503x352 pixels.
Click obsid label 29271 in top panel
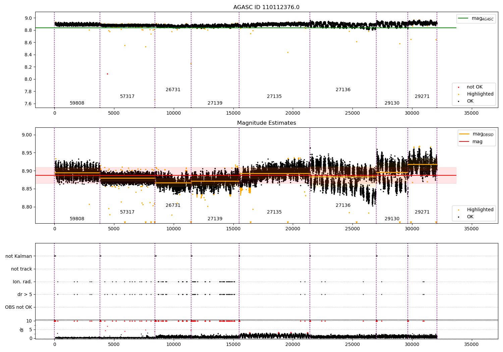click(422, 97)
